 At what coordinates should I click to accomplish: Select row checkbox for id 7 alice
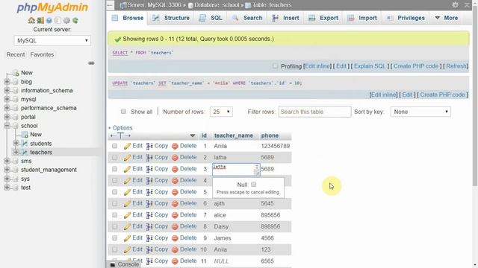tap(114, 215)
